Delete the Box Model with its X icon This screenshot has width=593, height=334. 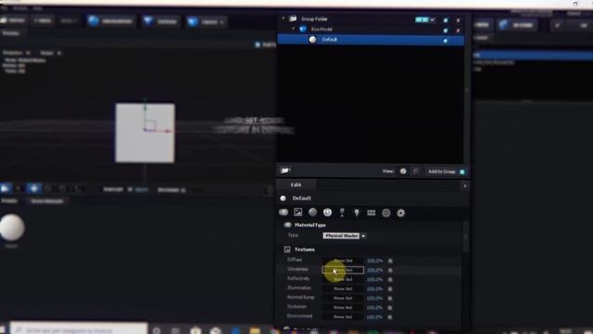[458, 31]
